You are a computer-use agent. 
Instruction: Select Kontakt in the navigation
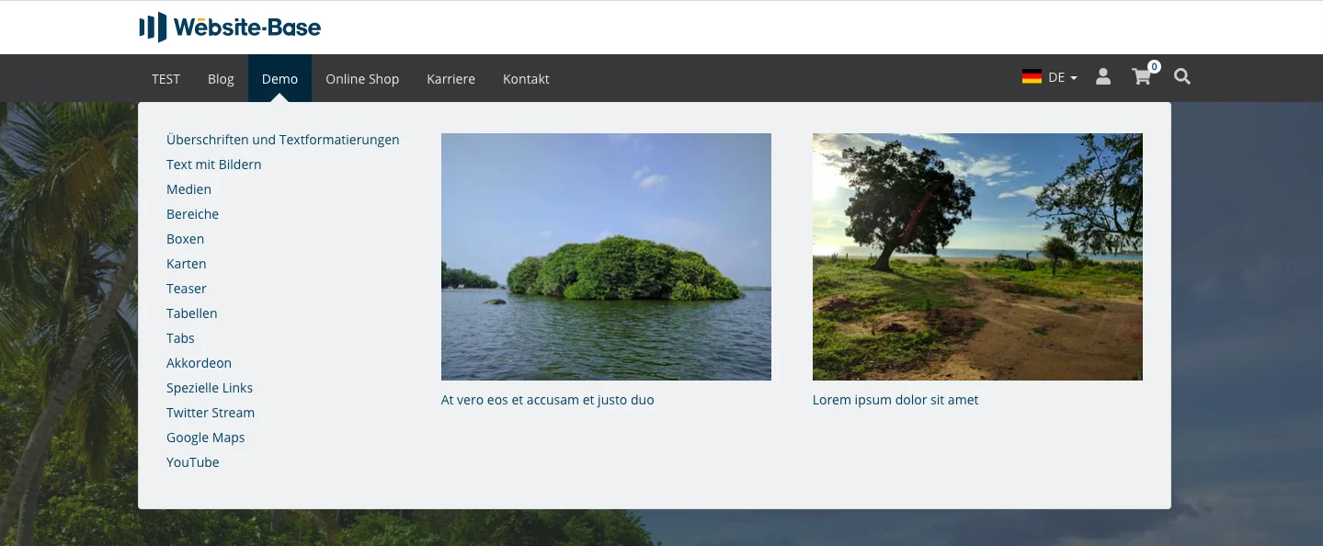coord(526,78)
